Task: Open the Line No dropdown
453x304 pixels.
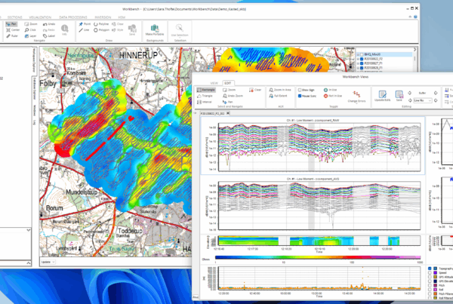Action: coord(423,100)
